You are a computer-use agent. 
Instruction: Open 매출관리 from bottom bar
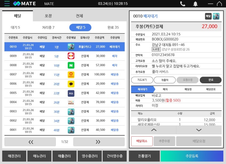(x=64, y=156)
